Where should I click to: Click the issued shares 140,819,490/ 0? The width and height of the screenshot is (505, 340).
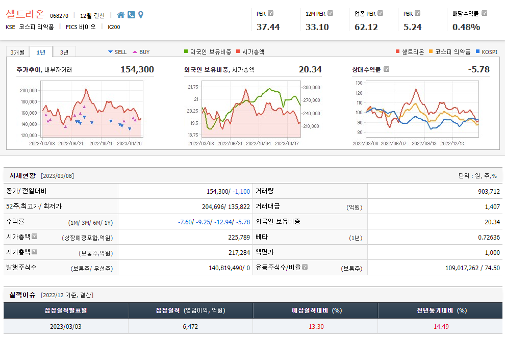point(230,268)
